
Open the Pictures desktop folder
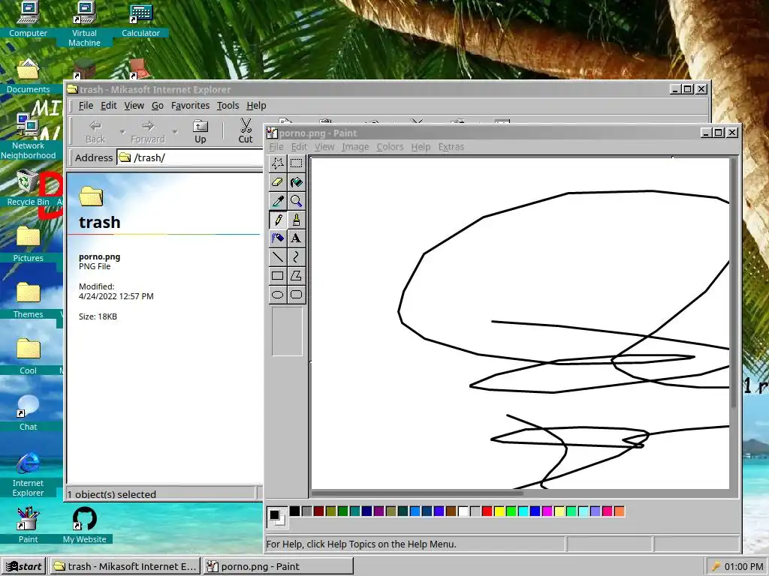(28, 244)
